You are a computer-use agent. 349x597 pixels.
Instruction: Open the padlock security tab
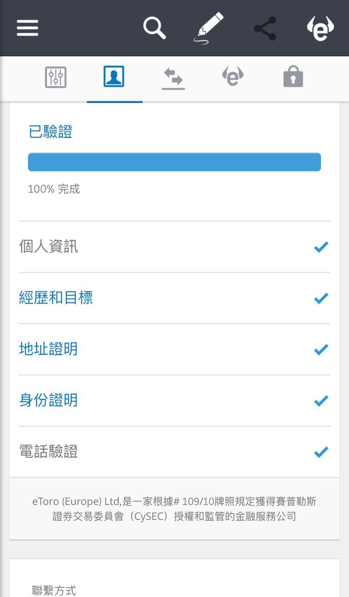click(x=293, y=77)
